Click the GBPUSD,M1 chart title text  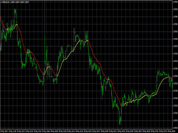pos(6,2)
